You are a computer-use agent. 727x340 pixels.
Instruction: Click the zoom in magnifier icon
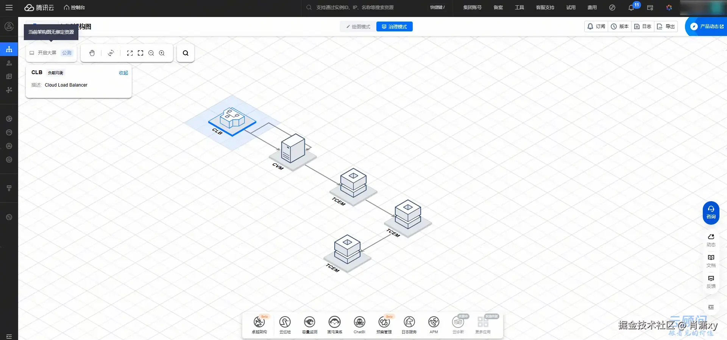tap(162, 53)
